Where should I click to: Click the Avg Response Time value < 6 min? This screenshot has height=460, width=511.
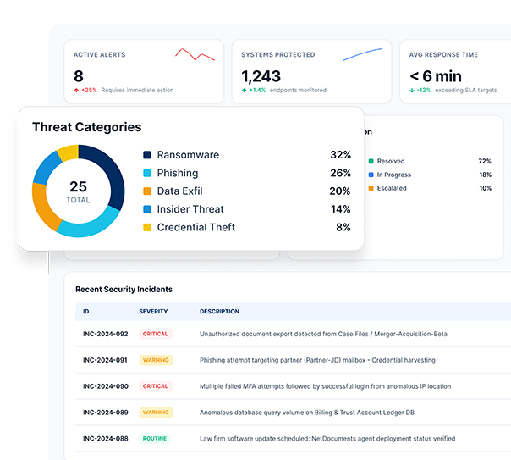coord(436,76)
